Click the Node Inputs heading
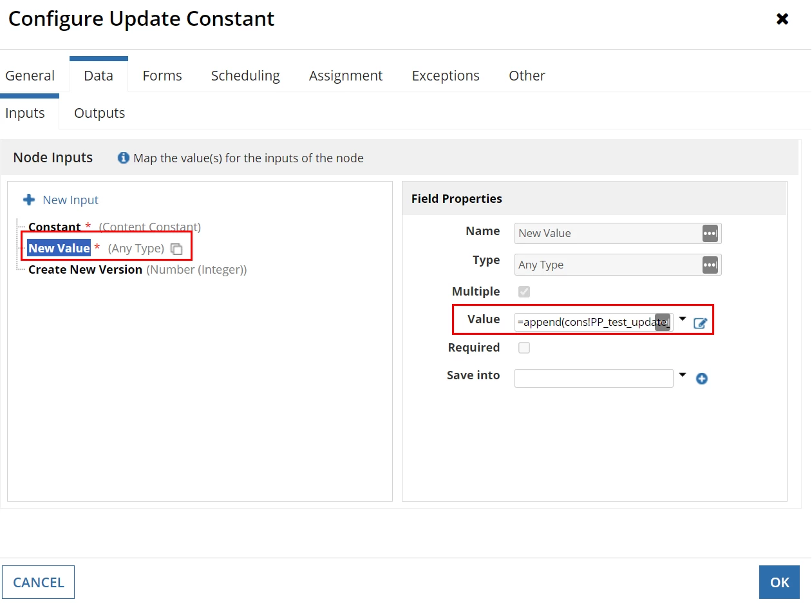The height and width of the screenshot is (604, 812). pos(53,158)
